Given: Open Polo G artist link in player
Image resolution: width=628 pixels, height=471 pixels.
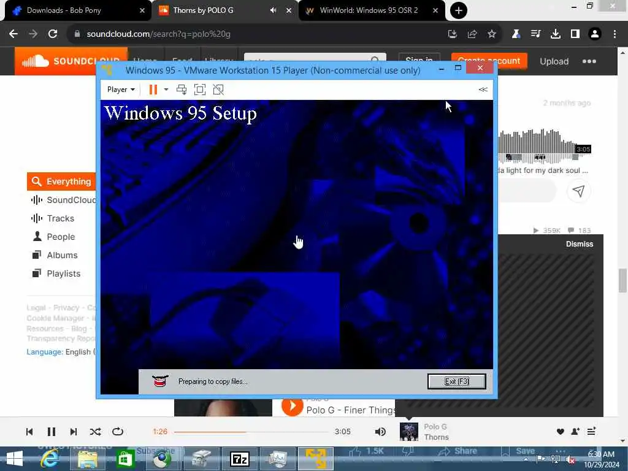Looking at the screenshot, I should [435, 427].
